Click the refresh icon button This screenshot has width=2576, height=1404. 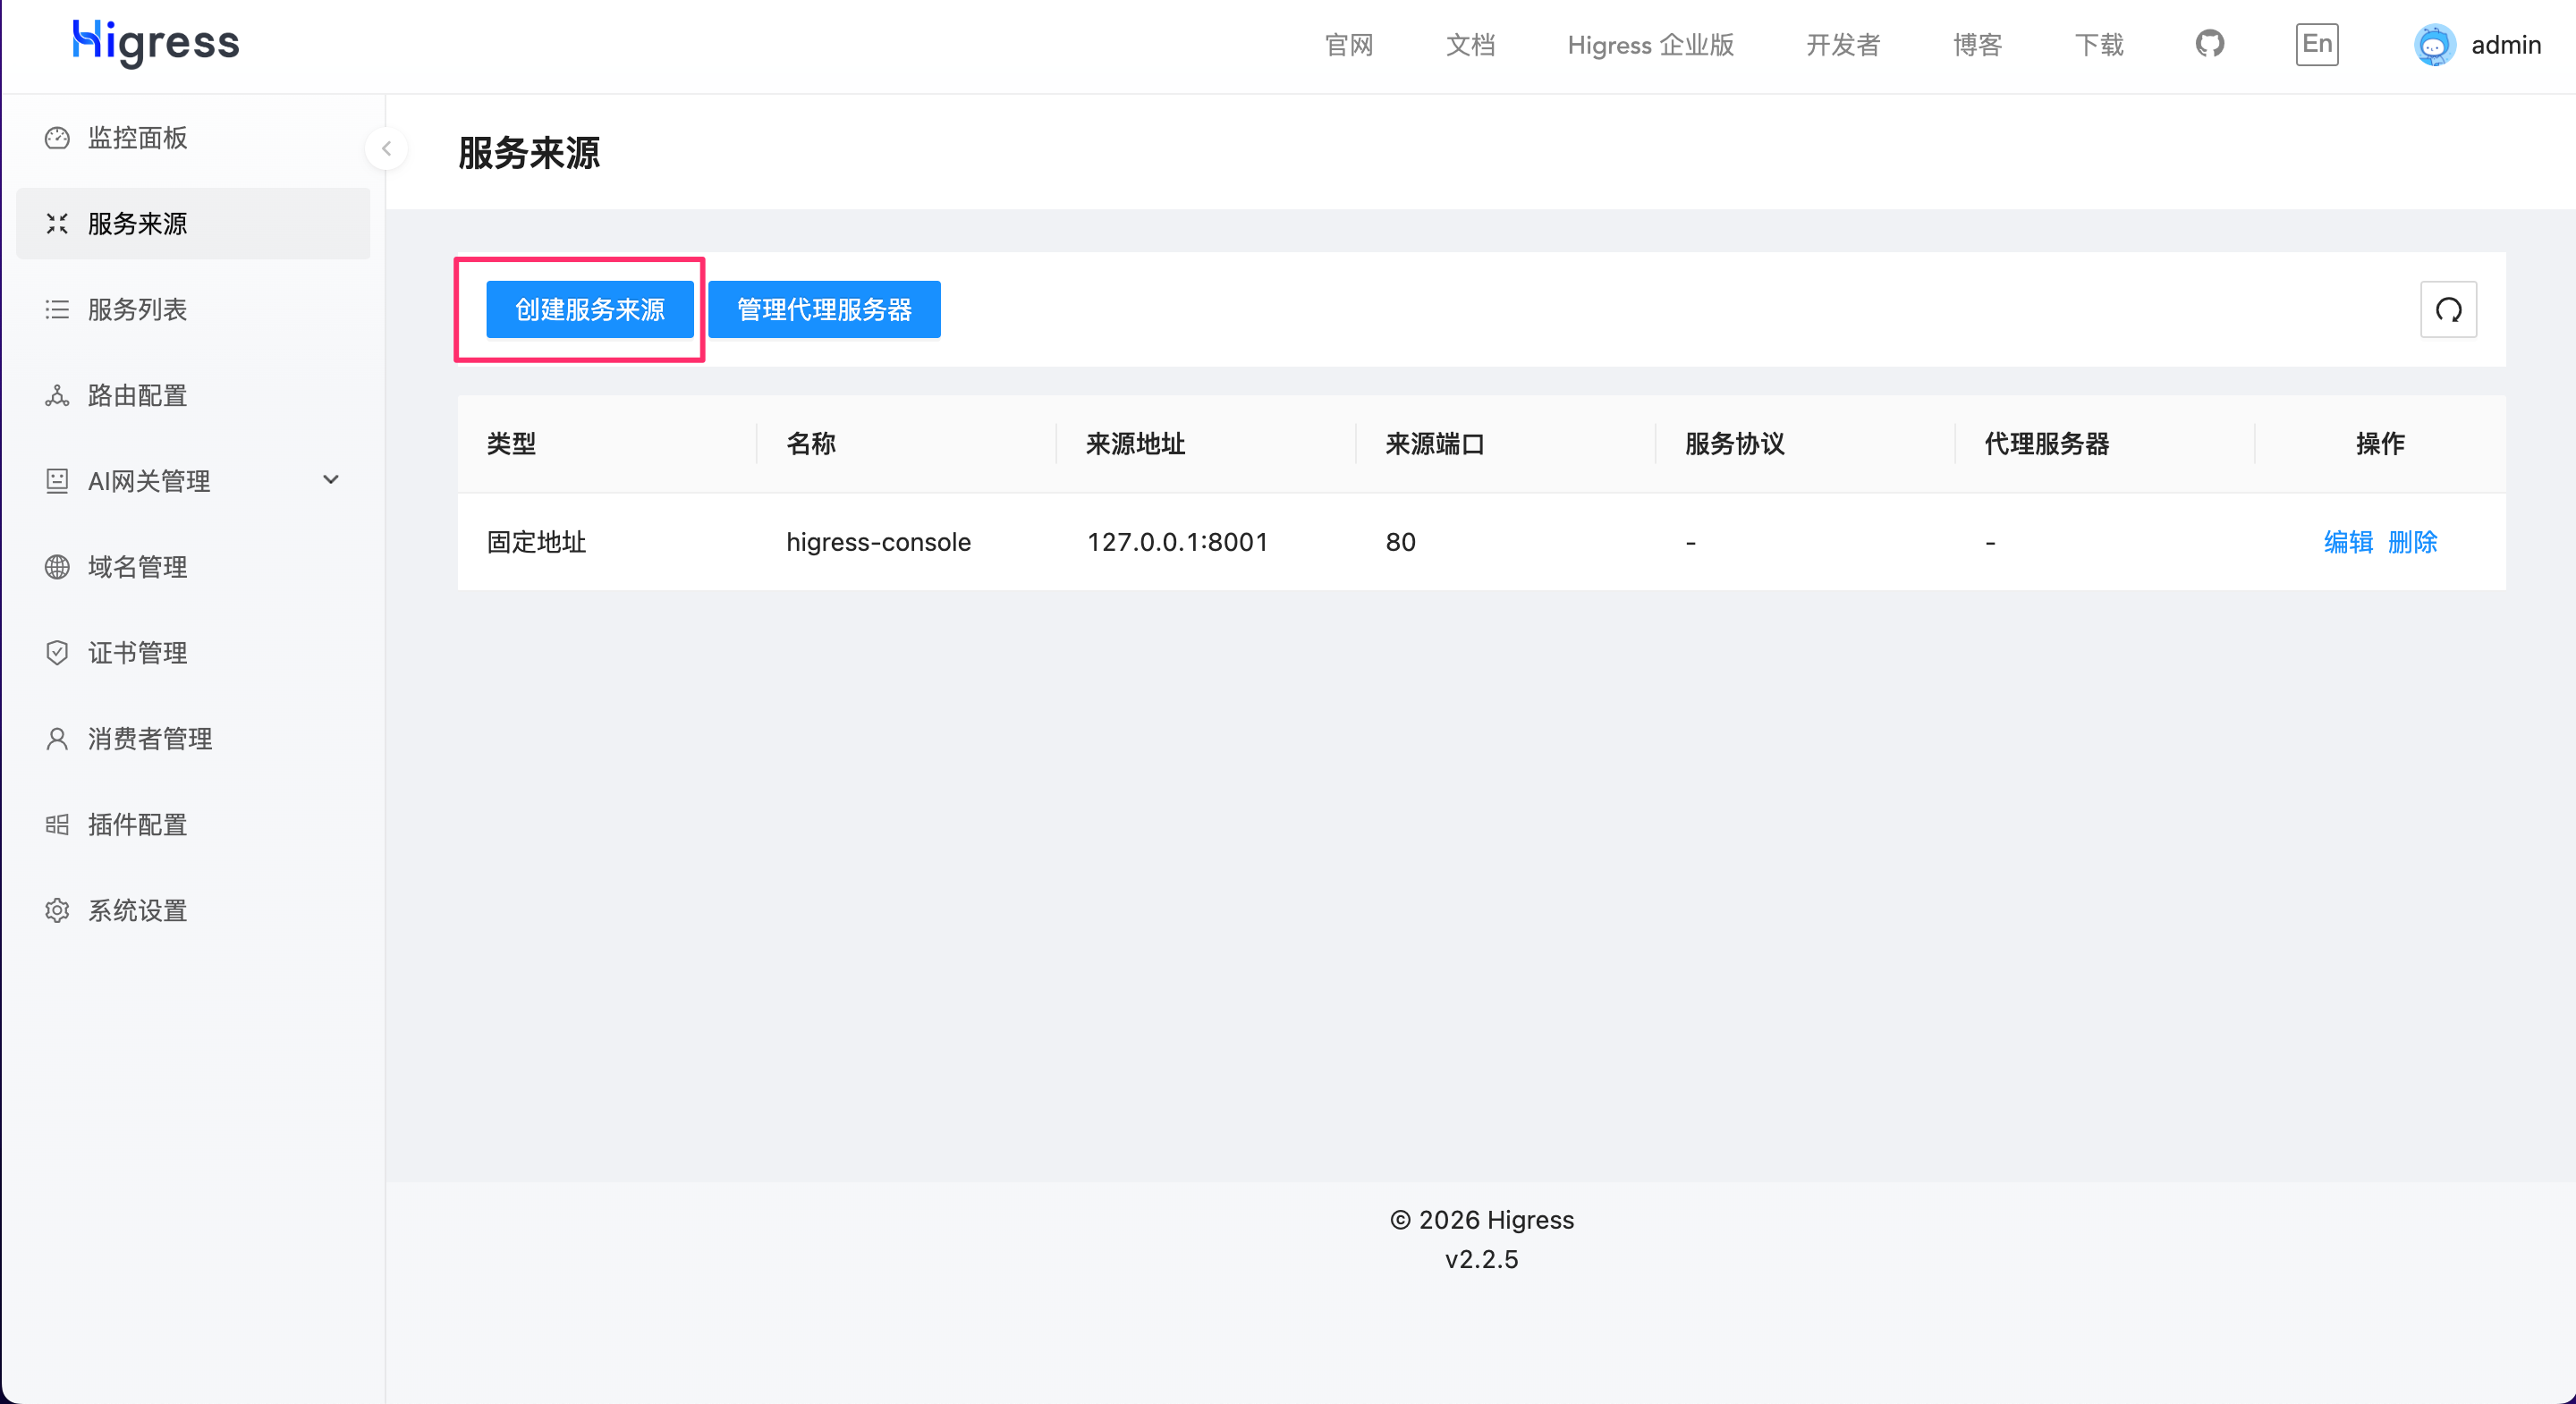(x=2448, y=310)
